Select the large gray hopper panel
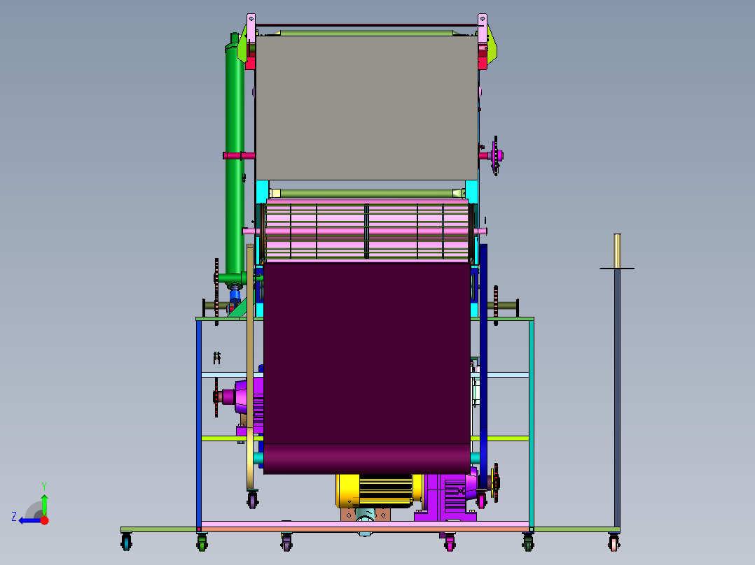Viewport: 755px width, 565px height. click(x=367, y=108)
